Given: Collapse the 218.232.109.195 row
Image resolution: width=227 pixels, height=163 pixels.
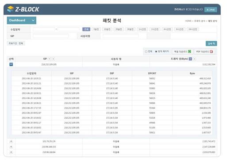Looking at the screenshot, I should tap(11, 64).
